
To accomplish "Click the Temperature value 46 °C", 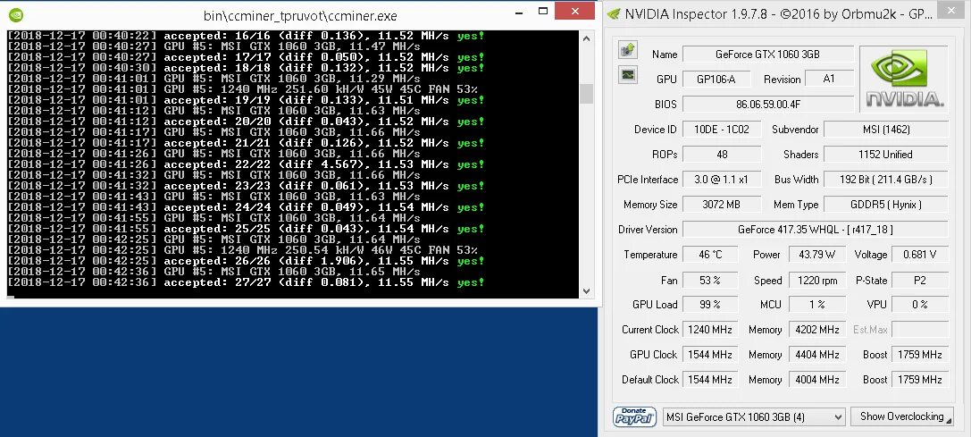I will click(710, 254).
